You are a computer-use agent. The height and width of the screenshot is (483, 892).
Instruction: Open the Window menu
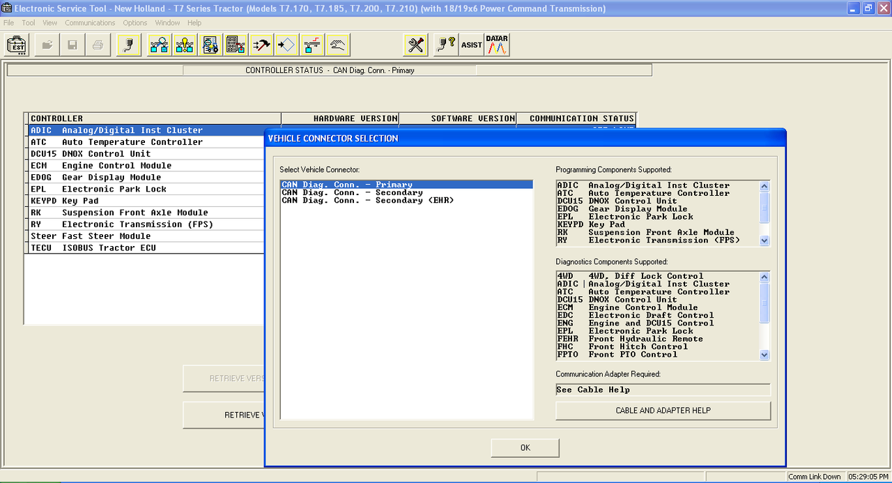(x=168, y=23)
